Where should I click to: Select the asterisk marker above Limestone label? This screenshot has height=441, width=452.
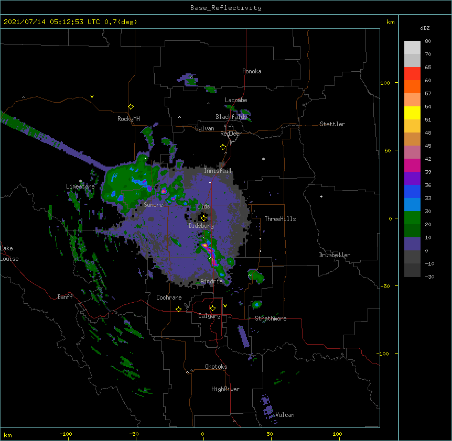pyautogui.click(x=81, y=181)
